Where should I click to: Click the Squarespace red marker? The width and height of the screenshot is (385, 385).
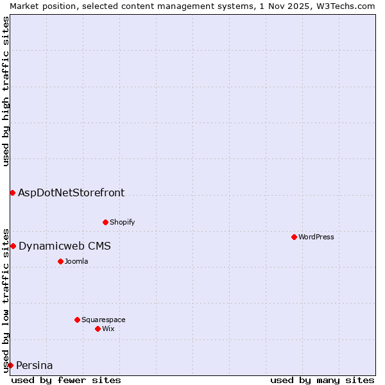pyautogui.click(x=77, y=320)
